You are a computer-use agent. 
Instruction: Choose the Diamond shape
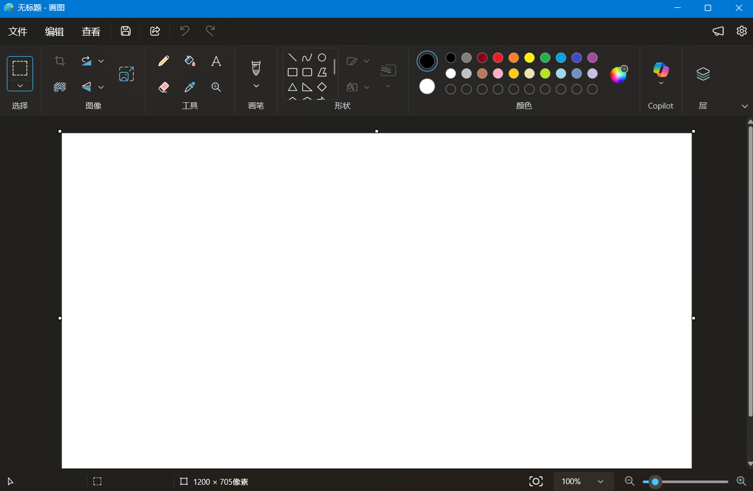(322, 87)
